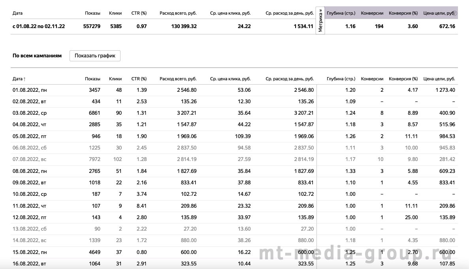
Task: Click spend 833.41 in Расход всего for 09.08.2022
Action: (189, 183)
